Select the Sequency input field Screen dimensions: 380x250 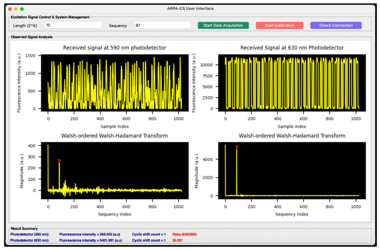click(x=162, y=25)
